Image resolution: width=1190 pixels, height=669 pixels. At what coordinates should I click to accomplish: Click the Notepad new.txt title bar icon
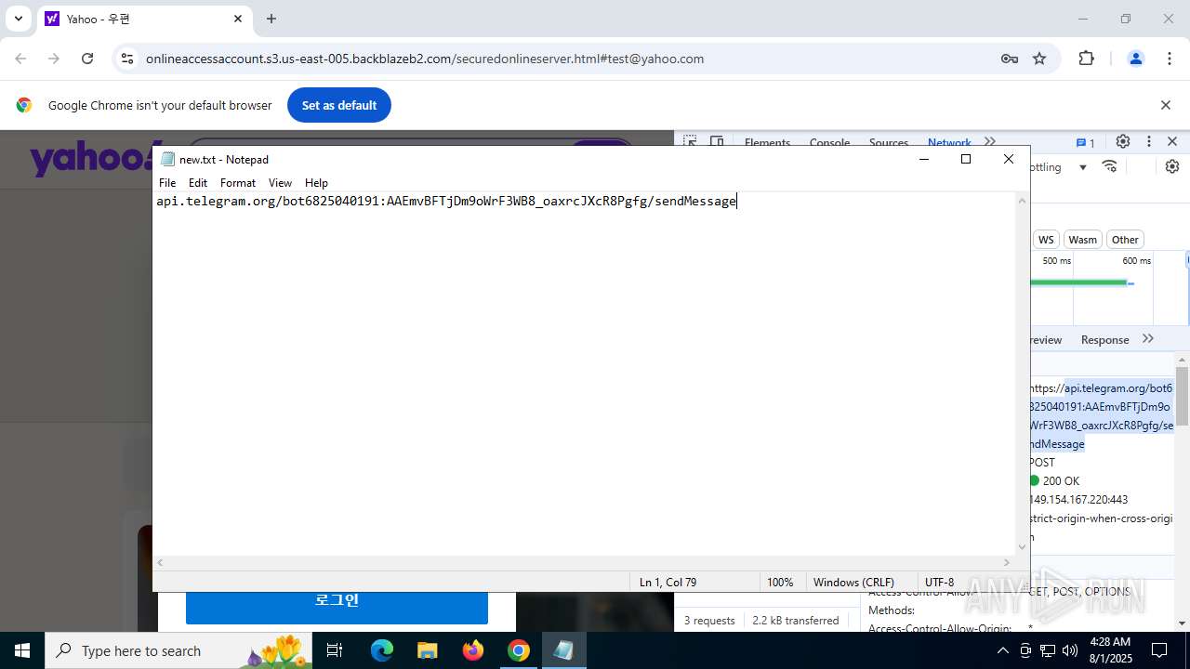167,159
